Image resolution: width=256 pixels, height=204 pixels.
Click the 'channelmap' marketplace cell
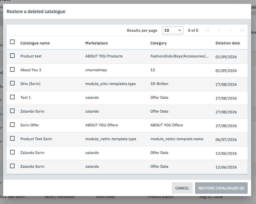coord(96,70)
